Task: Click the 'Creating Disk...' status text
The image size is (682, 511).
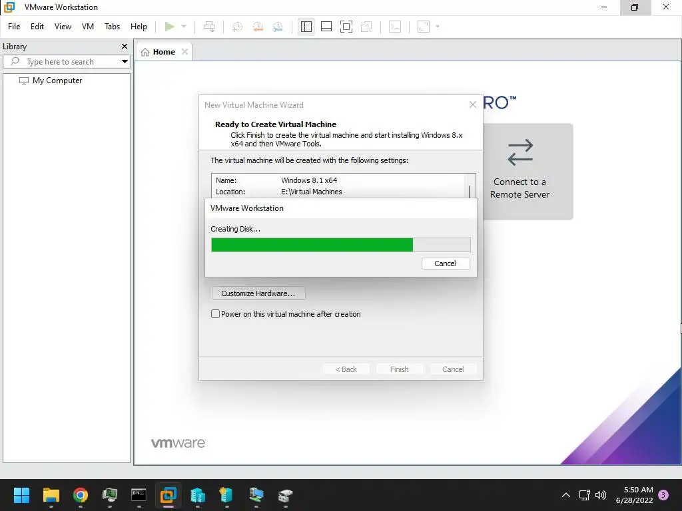Action: point(235,229)
